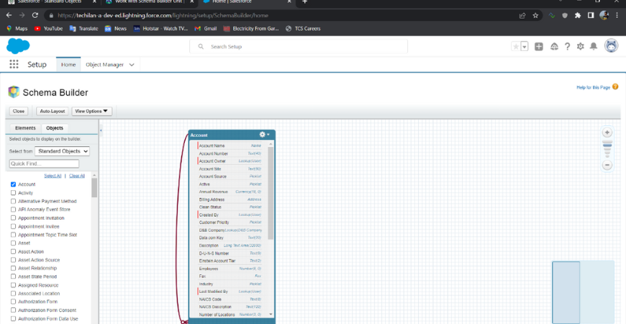The image size is (626, 324).
Task: Click Account object settings gear
Action: coord(263,135)
